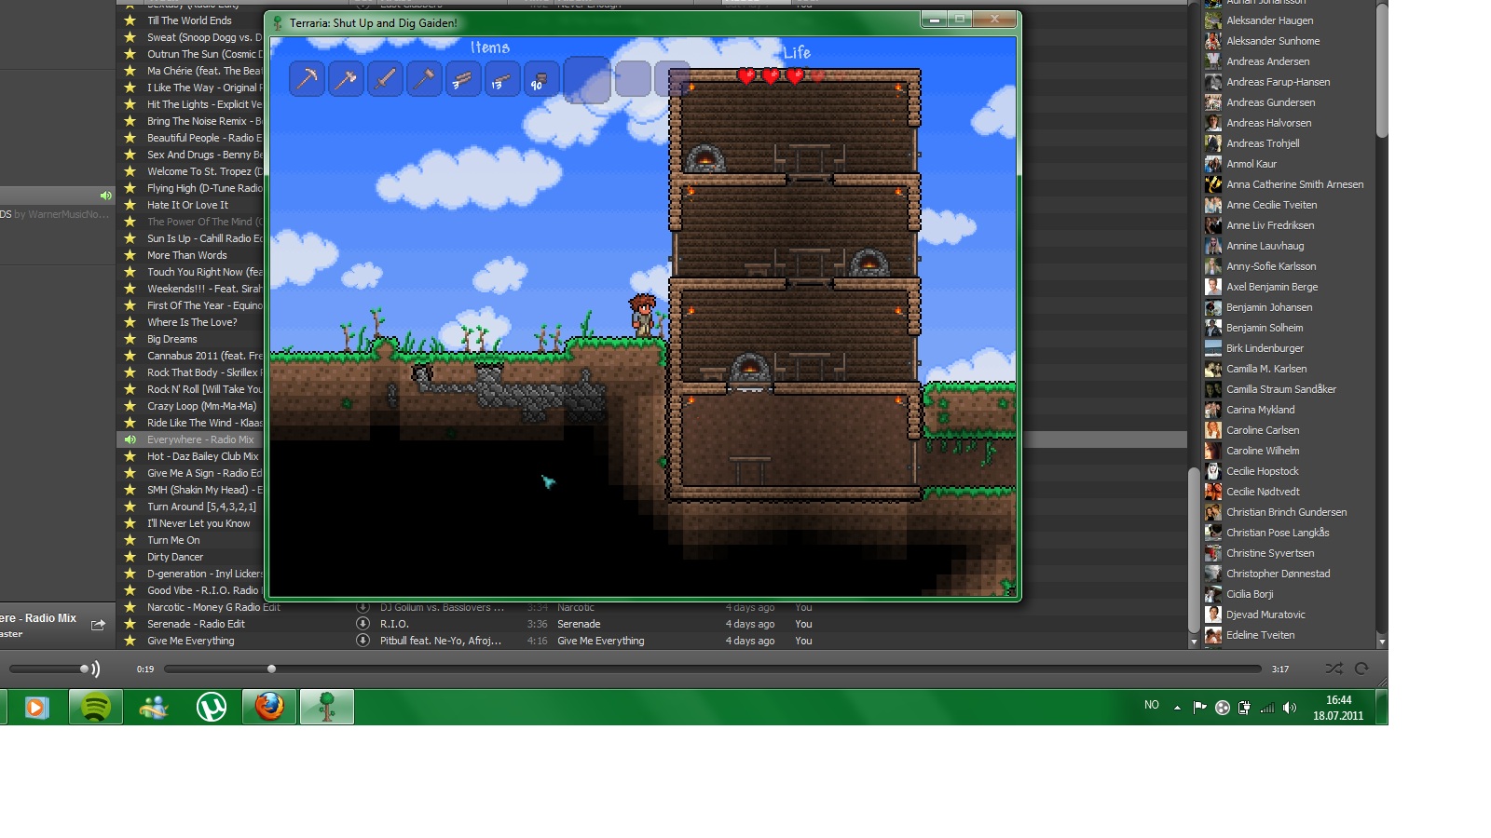The height and width of the screenshot is (838, 1491).
Task: Toggle star for Give Me Everything
Action: coord(130,641)
